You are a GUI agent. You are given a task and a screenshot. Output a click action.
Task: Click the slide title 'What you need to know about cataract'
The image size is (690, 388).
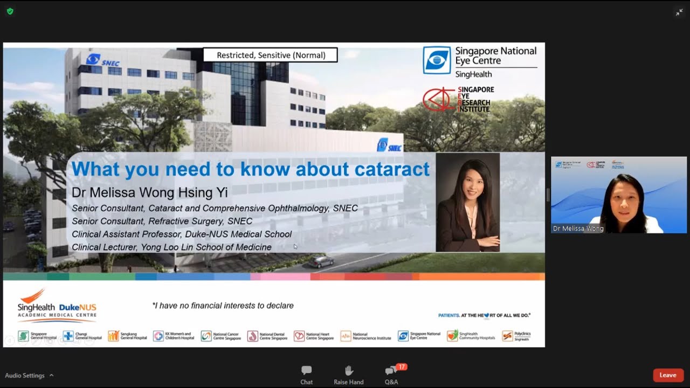point(250,169)
